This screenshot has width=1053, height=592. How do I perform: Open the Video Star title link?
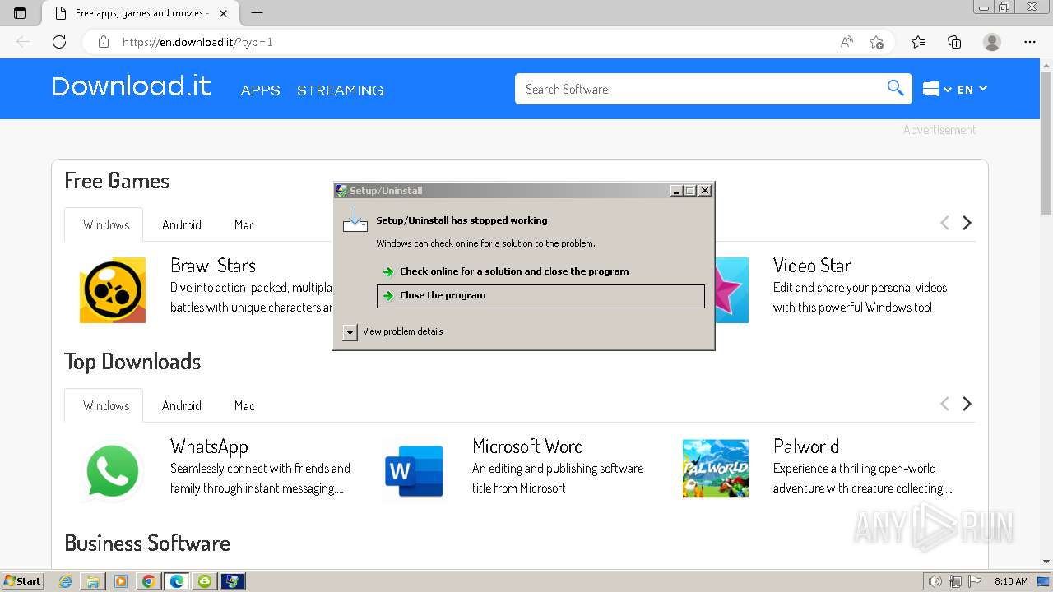(812, 266)
